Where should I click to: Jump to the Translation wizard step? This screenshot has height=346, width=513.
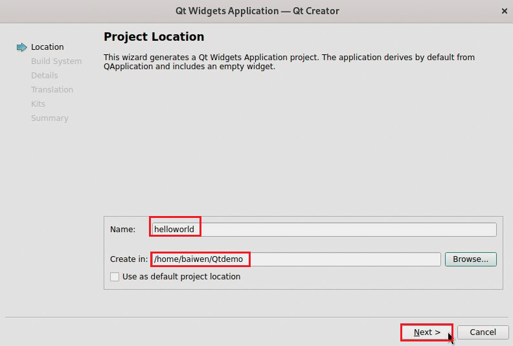(52, 90)
